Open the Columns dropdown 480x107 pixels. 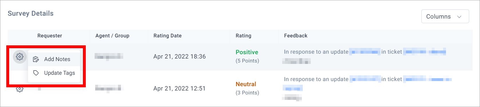[x=445, y=17]
